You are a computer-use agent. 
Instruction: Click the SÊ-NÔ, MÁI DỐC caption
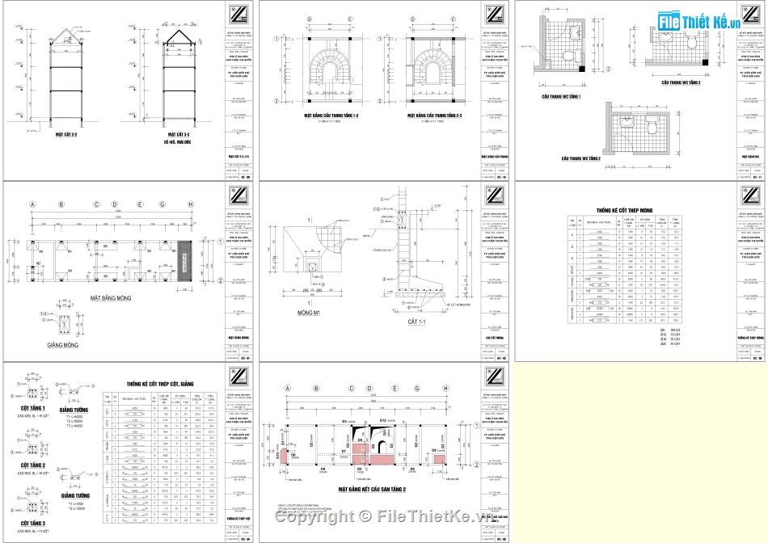pyautogui.click(x=177, y=142)
